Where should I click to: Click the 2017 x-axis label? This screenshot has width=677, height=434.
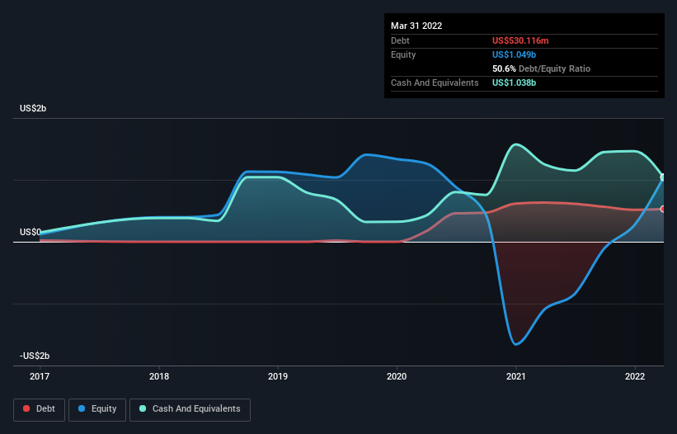coord(40,376)
